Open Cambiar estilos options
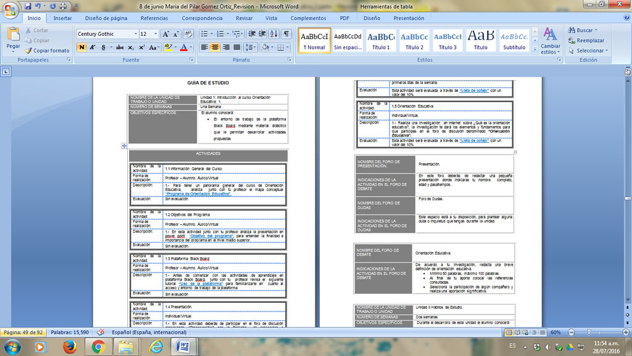The height and width of the screenshot is (356, 632). [551, 40]
